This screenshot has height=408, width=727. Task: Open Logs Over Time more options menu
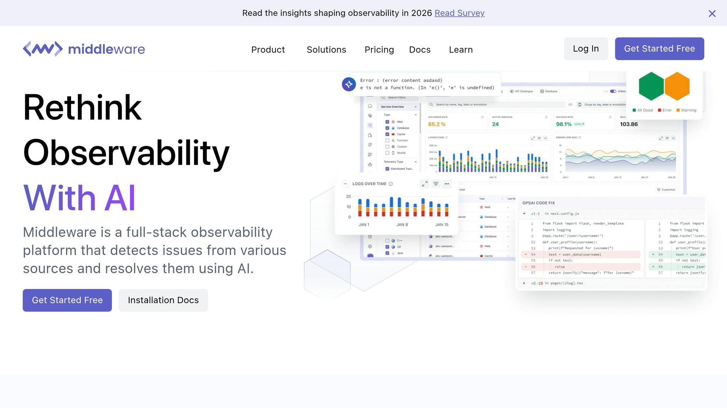point(447,184)
